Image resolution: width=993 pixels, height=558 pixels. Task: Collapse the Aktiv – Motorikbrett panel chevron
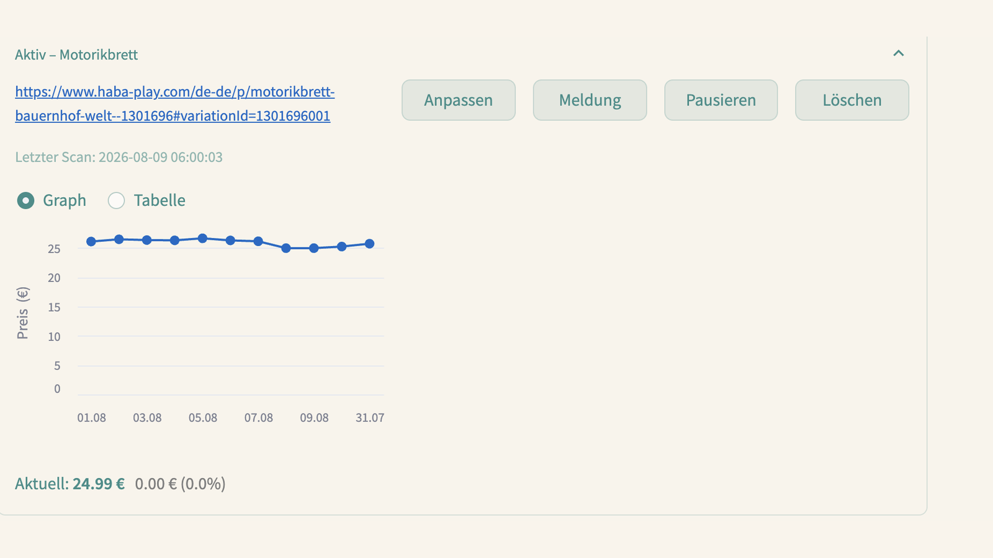pyautogui.click(x=898, y=54)
